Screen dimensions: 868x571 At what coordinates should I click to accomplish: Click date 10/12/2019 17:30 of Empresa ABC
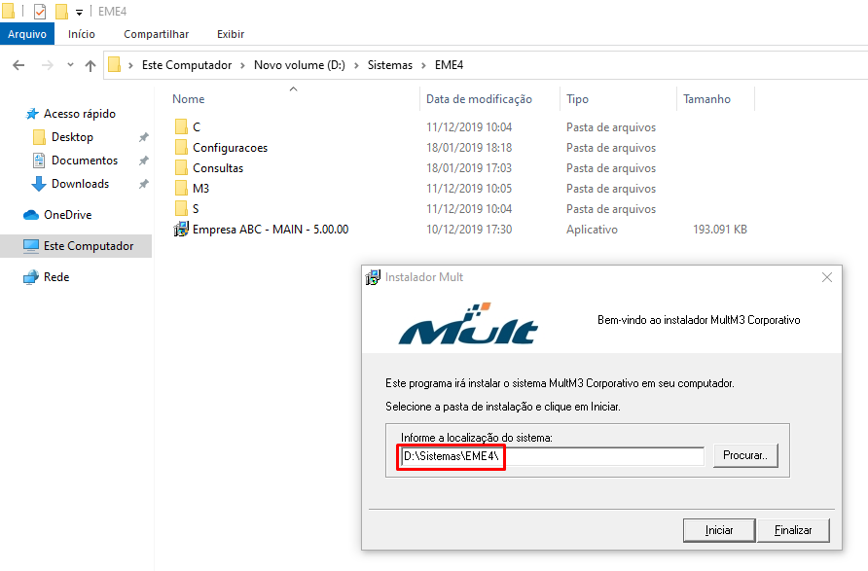coord(469,230)
